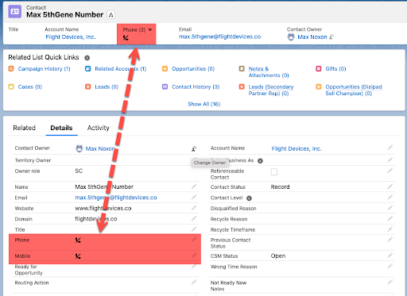Open the contact hierarchy icon beside name
407x296 pixels.
111,14
